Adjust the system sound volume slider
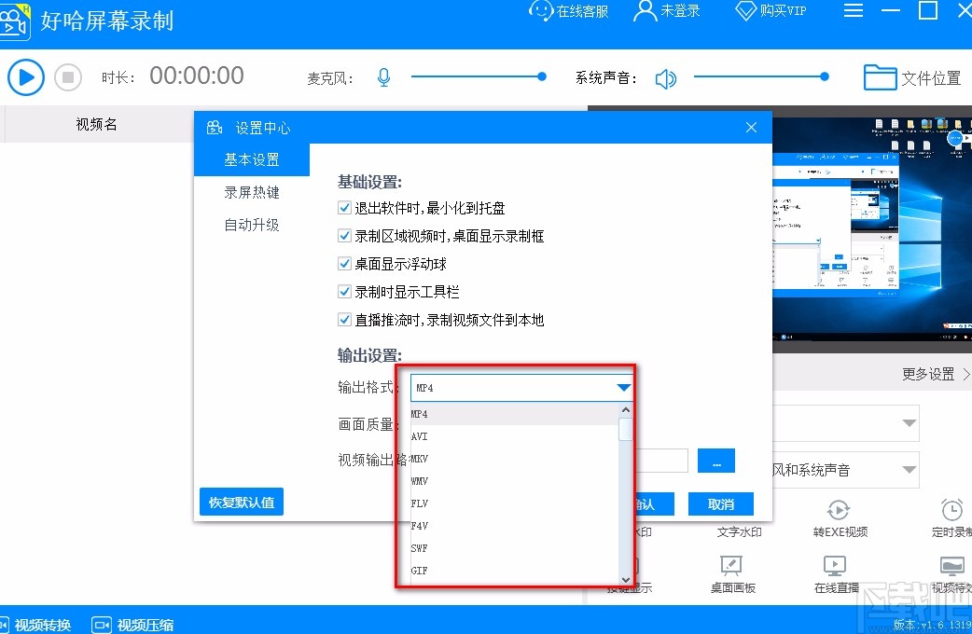The width and height of the screenshot is (972, 634). (760, 76)
